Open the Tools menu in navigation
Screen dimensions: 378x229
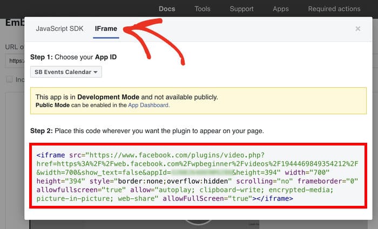pos(202,9)
